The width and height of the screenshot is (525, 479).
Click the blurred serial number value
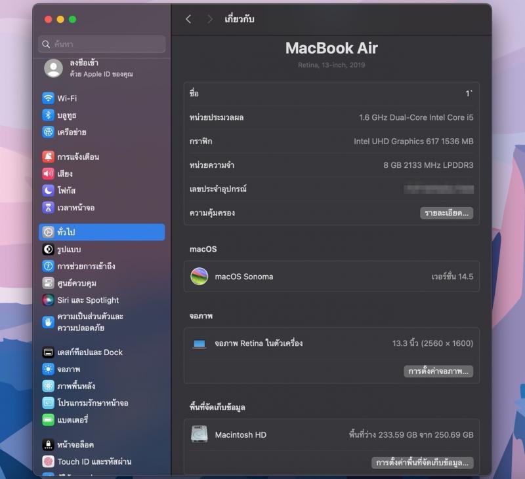pos(438,189)
